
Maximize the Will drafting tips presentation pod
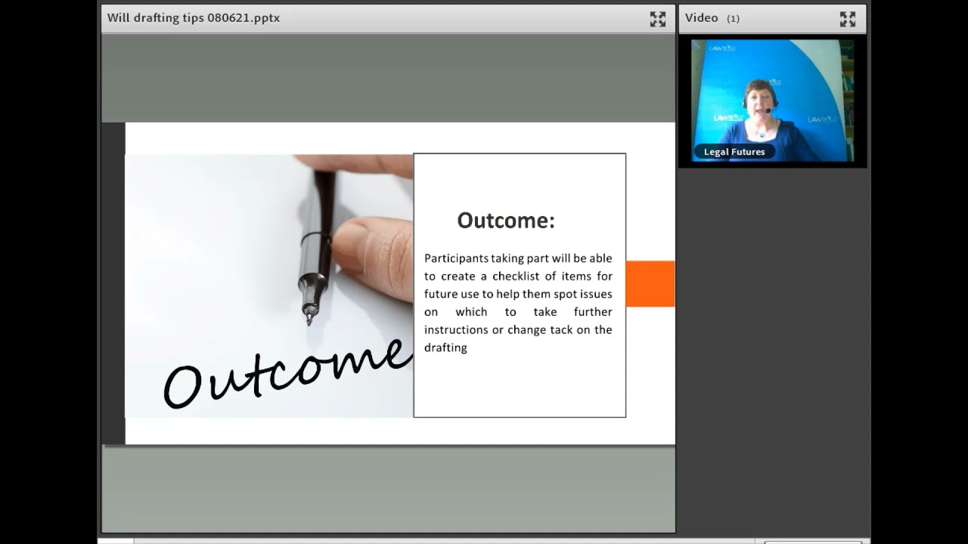[x=658, y=19]
